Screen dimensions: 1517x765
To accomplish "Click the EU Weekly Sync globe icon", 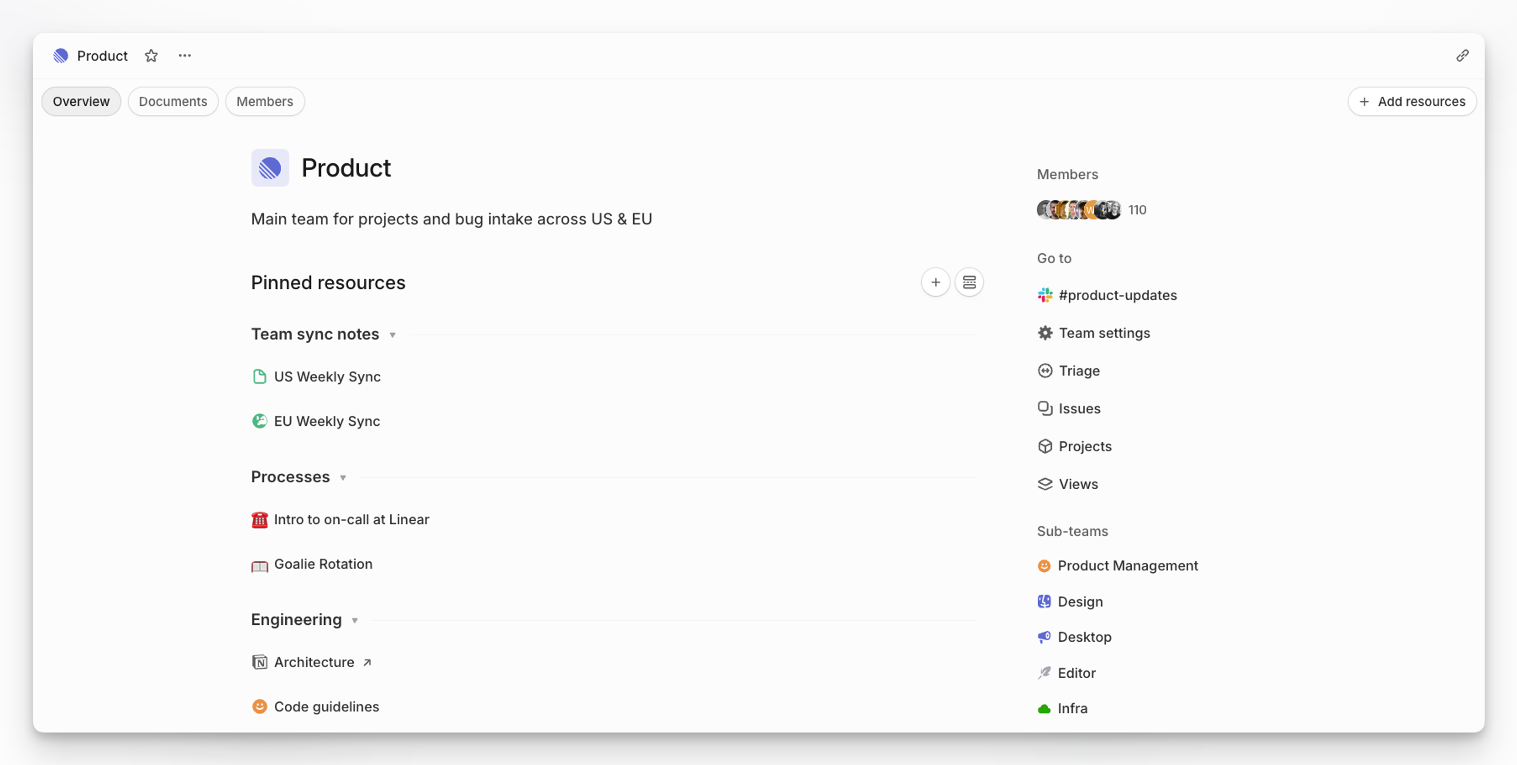I will [260, 421].
